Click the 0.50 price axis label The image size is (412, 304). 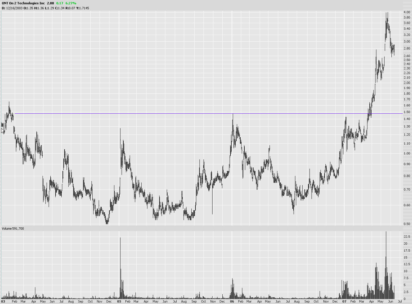[x=407, y=224]
